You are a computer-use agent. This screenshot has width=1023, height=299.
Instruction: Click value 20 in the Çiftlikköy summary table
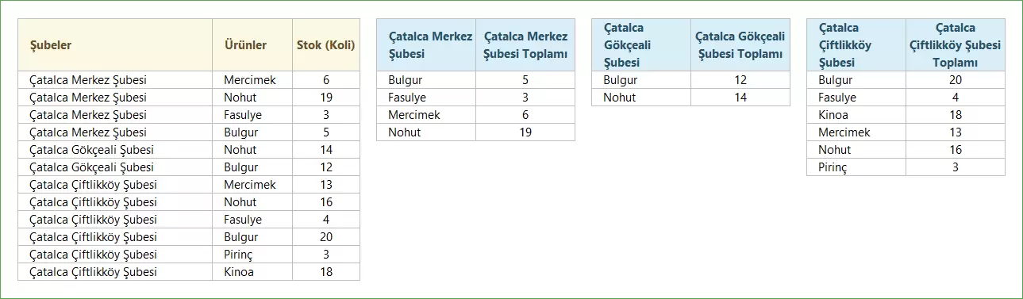[956, 80]
